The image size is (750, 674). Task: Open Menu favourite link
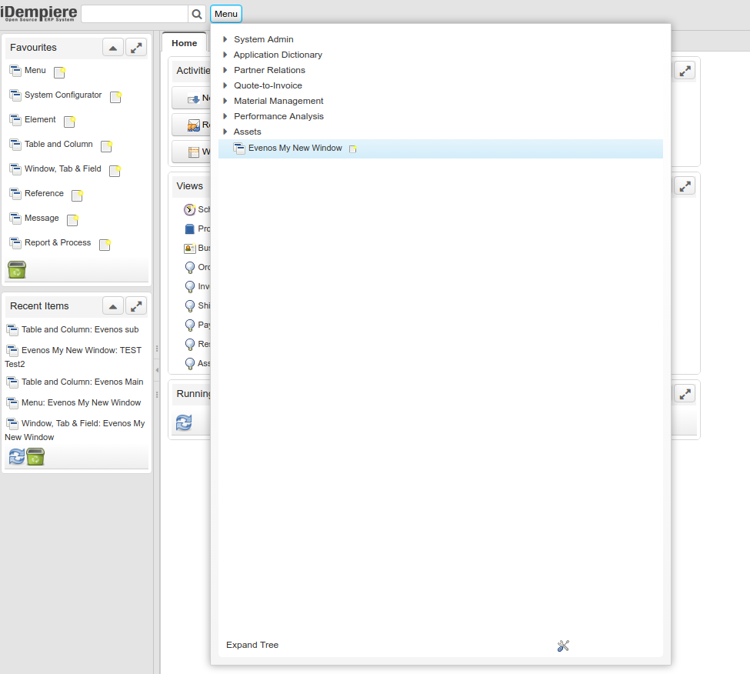tap(35, 70)
